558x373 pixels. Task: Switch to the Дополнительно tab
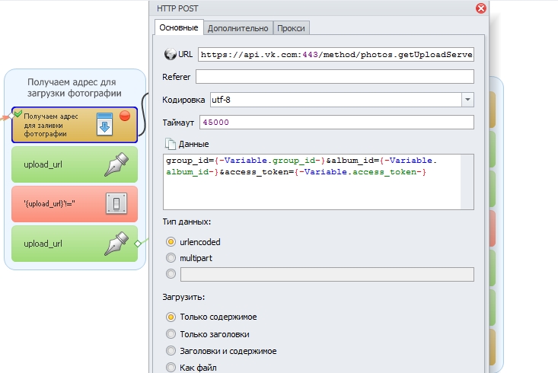click(238, 28)
